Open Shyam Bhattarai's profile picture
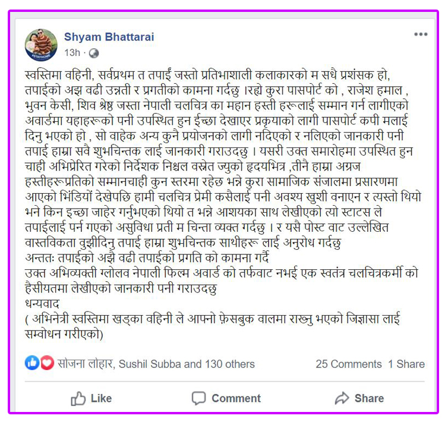448x428 pixels. click(x=41, y=45)
